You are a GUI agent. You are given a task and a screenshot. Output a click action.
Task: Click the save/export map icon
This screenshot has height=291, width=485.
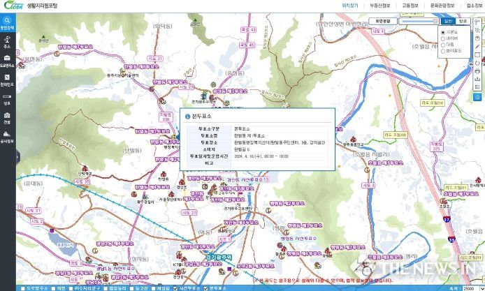coord(477,80)
